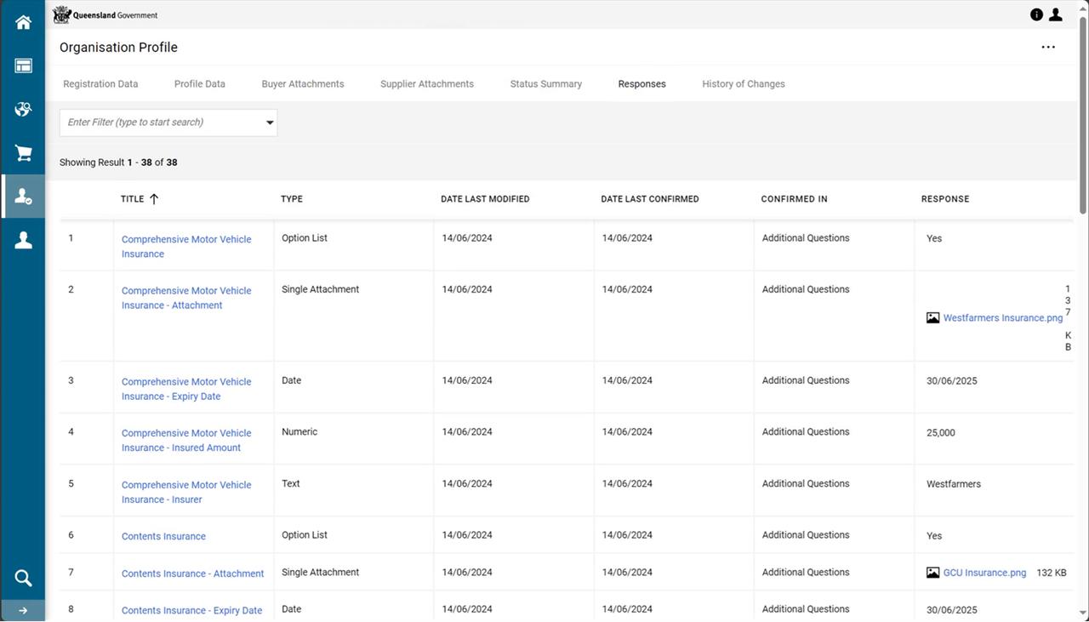Select the Responses tab
The image size is (1089, 622).
coord(642,84)
